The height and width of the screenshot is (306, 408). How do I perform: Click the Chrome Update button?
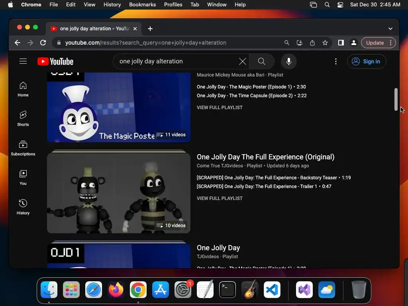point(375,43)
